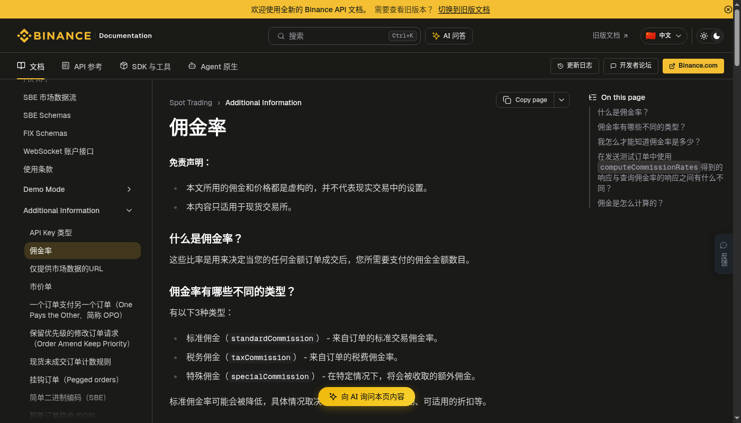
Task: Jump to 我怎么才能知道佣金率是多少？ section
Action: coord(649,142)
